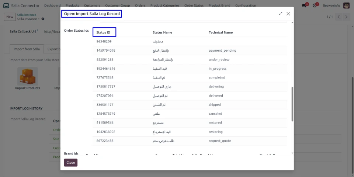This screenshot has height=177, width=354.
Task: Close the Import Salla Log Record dialog with the X icon
Action: point(288,14)
